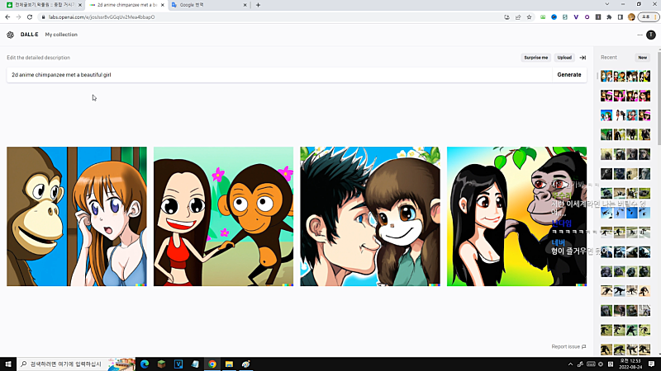Viewport: 661px width, 371px height.
Task: Click the address bar URL
Action: [102, 17]
